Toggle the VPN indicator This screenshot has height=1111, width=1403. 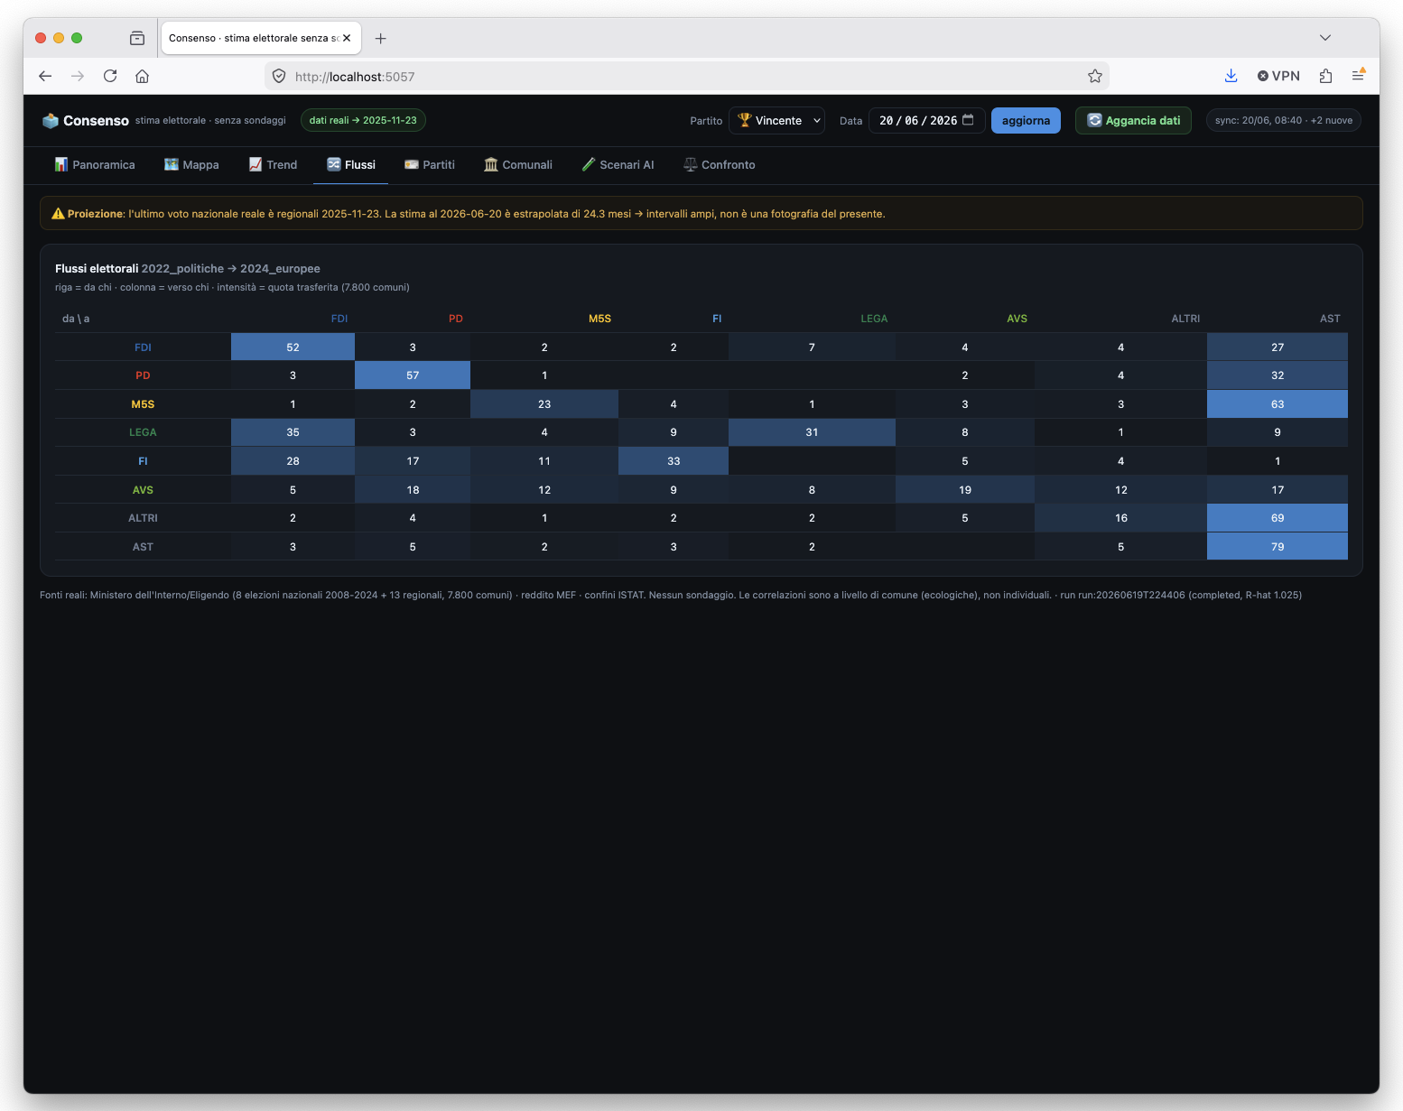click(1278, 76)
